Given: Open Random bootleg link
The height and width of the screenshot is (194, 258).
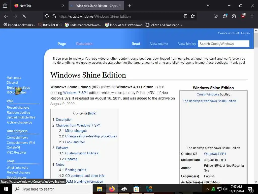Looking at the screenshot, I should pyautogui.click(x=18, y=112).
